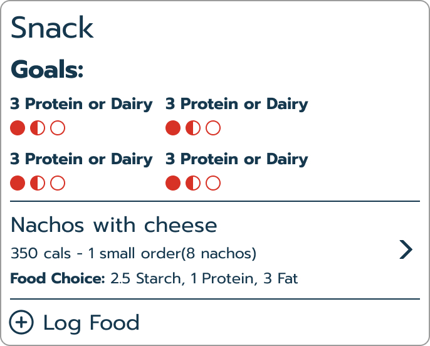Tap the filled circle in bottom-left goal

point(18,184)
